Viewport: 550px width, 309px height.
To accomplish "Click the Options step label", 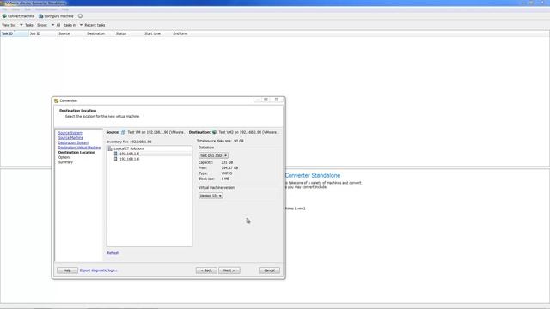I will click(x=64, y=157).
